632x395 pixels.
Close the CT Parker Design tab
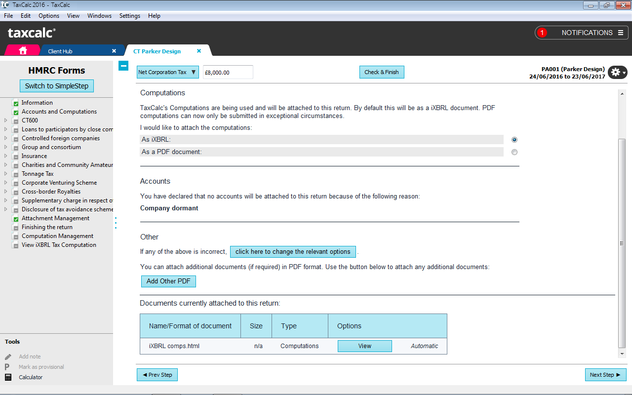pyautogui.click(x=199, y=51)
